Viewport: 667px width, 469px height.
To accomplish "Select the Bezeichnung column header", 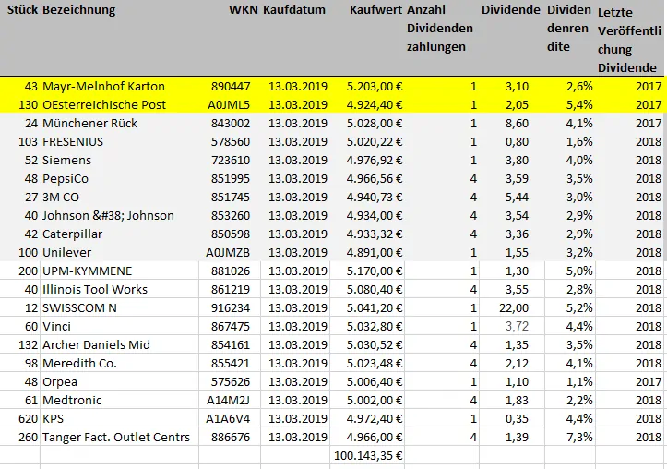I will click(78, 10).
